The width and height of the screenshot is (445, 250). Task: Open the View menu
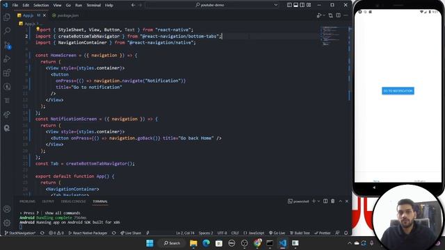click(57, 5)
